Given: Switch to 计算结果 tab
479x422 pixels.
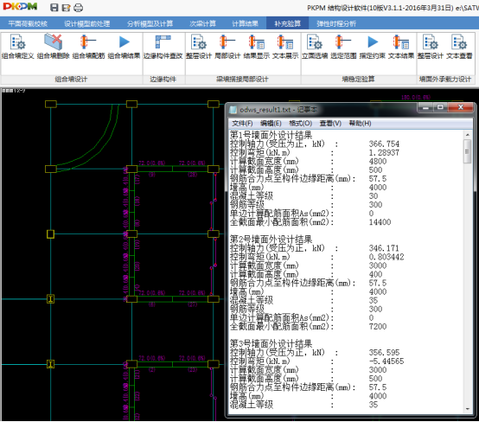Looking at the screenshot, I should (x=245, y=23).
